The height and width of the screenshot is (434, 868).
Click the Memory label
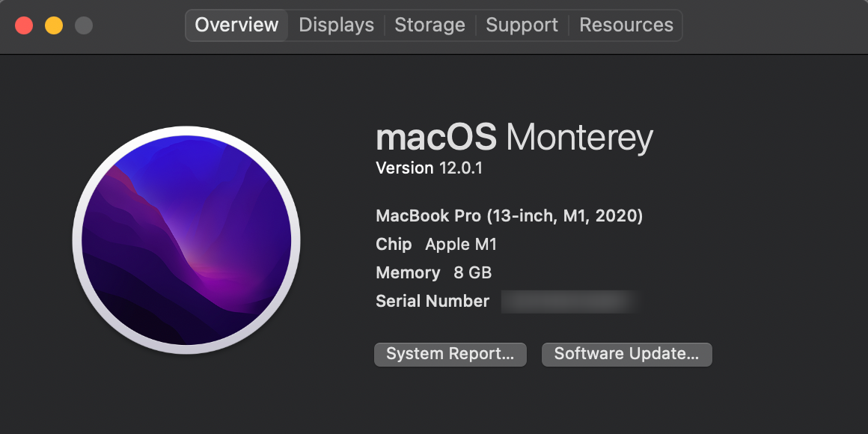coord(408,273)
